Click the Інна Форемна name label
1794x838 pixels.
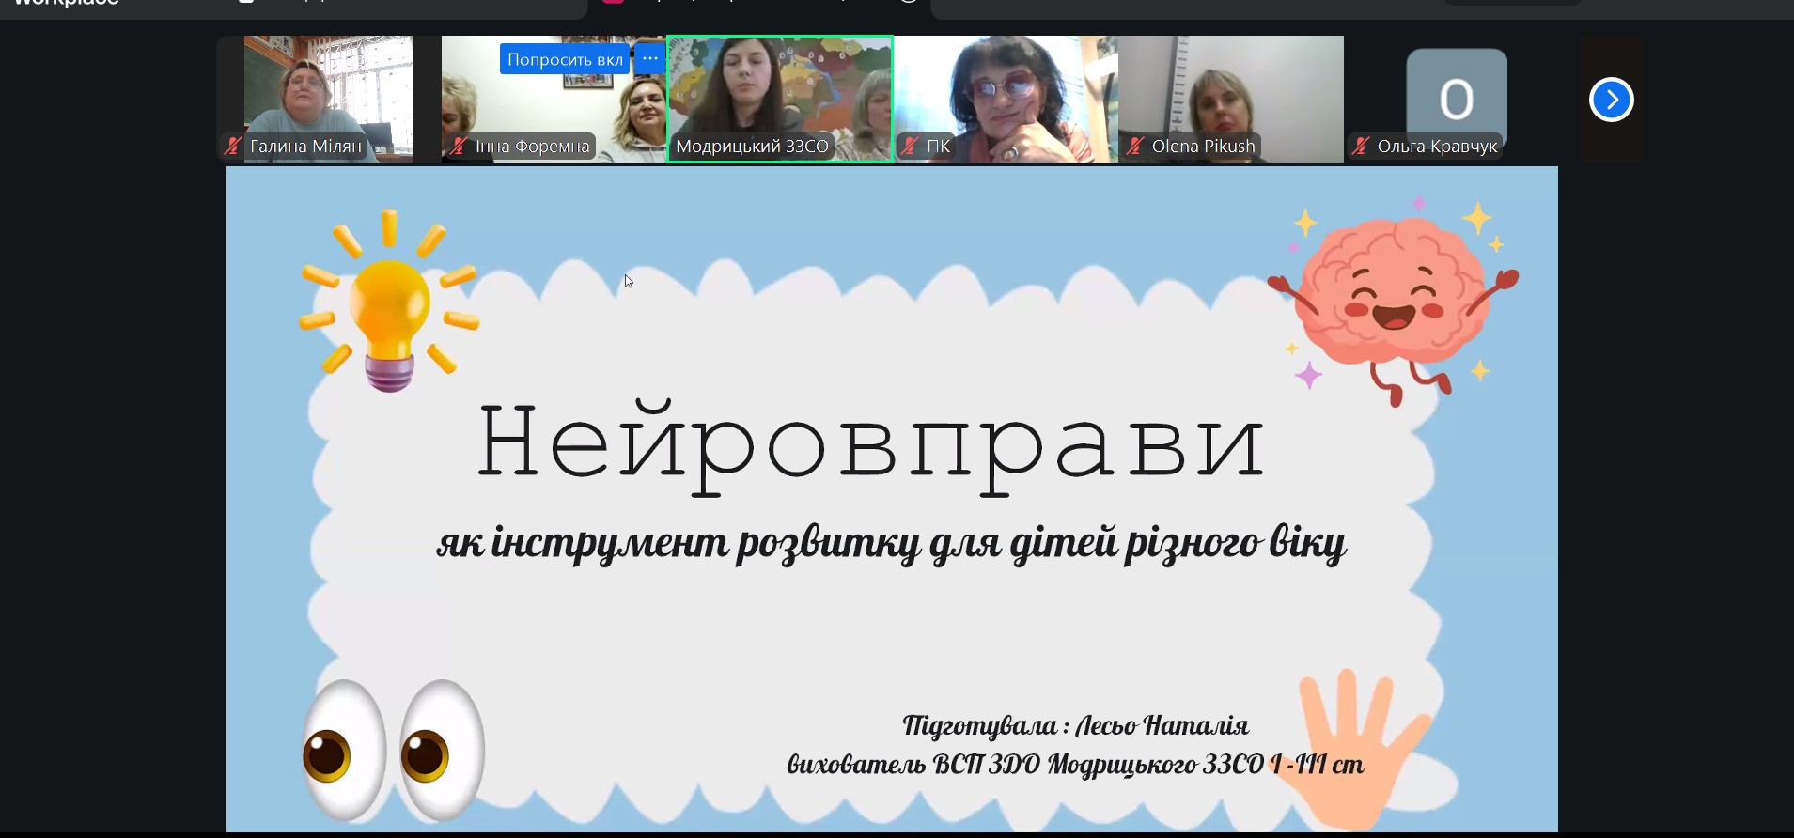532,147
